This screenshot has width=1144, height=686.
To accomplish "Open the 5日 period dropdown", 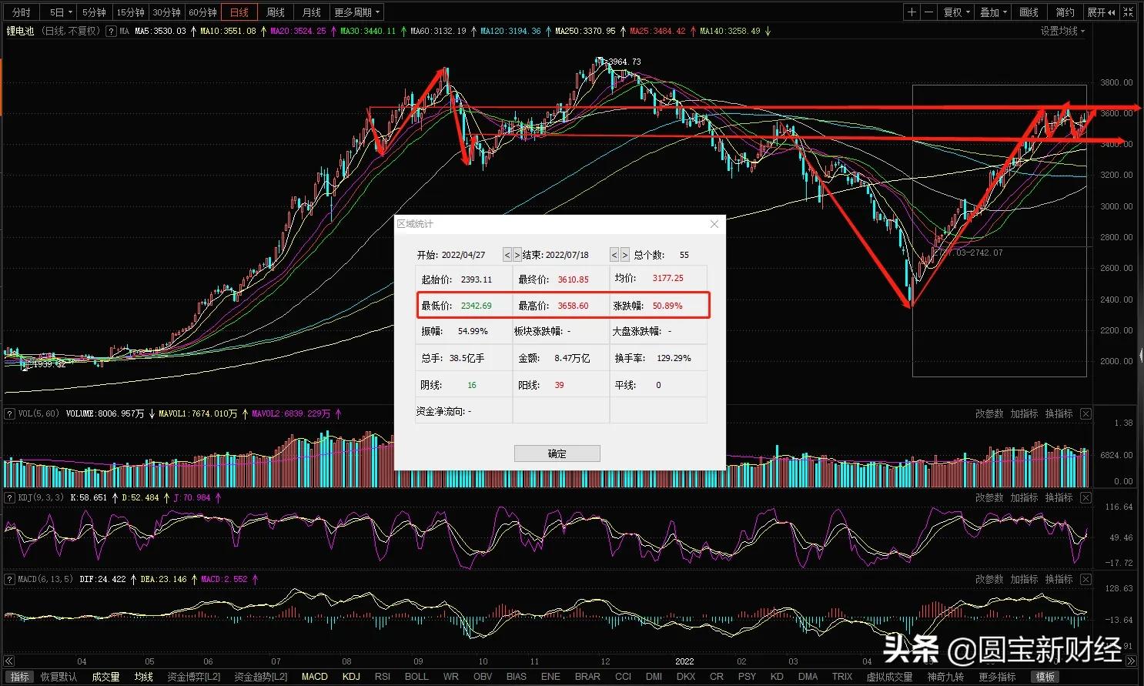I will pyautogui.click(x=61, y=12).
